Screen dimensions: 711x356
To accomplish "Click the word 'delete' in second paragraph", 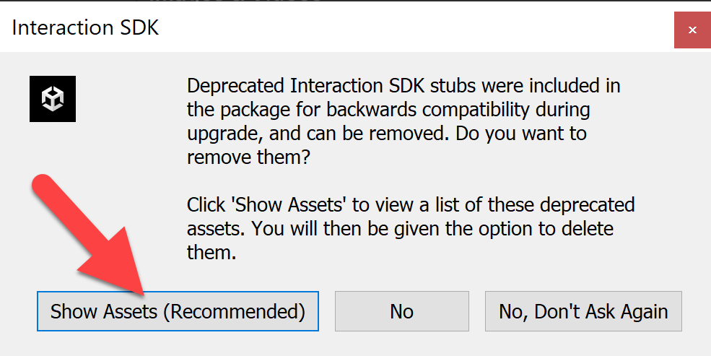I will click(588, 229).
